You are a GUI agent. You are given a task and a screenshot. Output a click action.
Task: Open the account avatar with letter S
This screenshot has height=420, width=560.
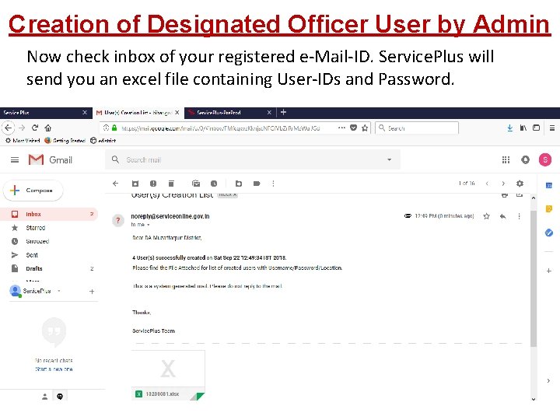click(x=545, y=159)
